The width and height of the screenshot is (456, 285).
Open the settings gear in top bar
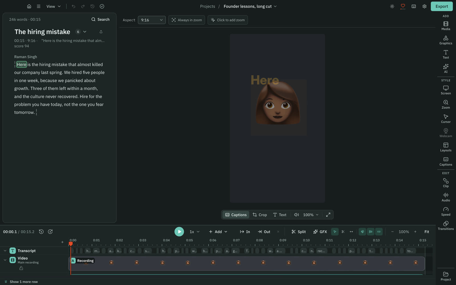point(424,6)
